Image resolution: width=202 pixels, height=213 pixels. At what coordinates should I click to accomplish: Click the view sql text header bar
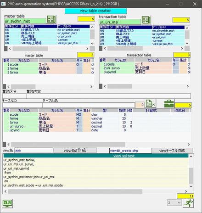tap(96, 156)
